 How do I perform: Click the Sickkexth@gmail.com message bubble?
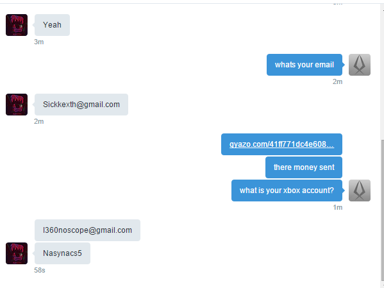pos(81,105)
